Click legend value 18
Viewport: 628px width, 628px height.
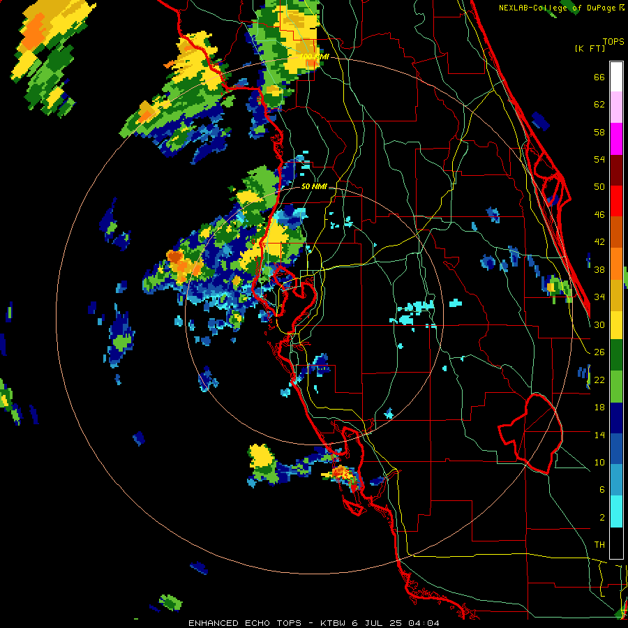599,408
